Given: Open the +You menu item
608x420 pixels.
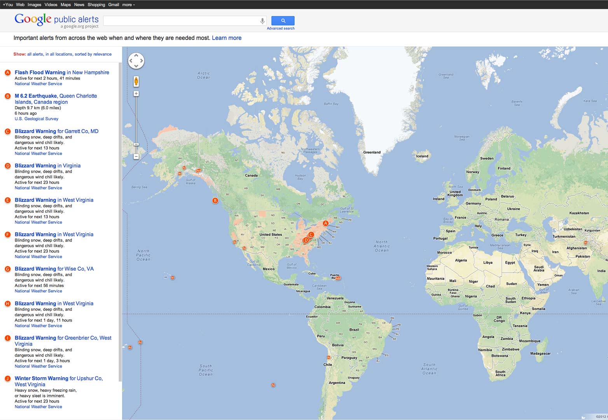Looking at the screenshot, I should (x=8, y=5).
